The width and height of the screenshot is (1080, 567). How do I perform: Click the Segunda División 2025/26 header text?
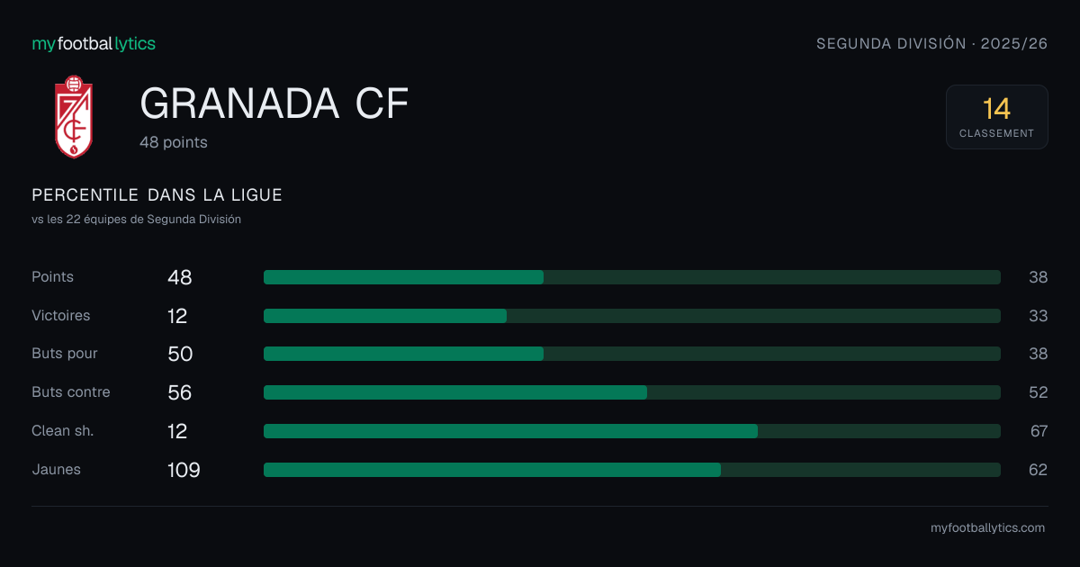[x=932, y=43]
